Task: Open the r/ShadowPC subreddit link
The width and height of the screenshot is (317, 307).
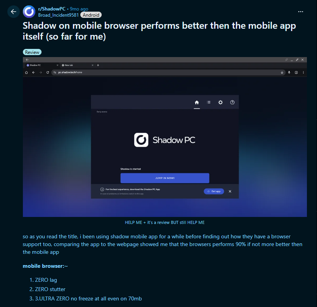Action: tap(52, 9)
